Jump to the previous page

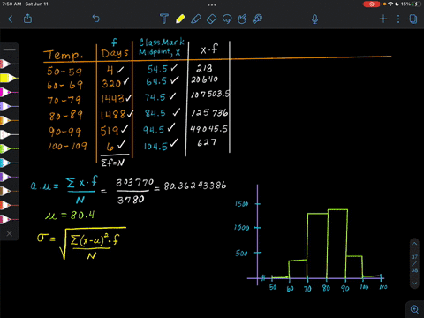pos(414,244)
